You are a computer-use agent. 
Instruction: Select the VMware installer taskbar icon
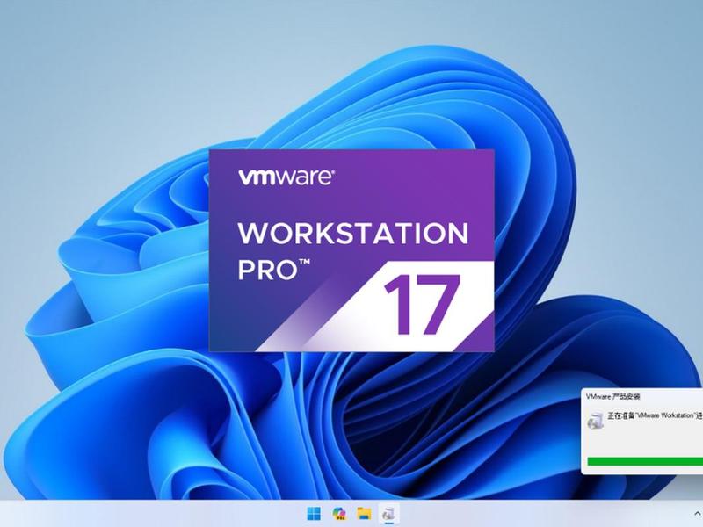(388, 514)
